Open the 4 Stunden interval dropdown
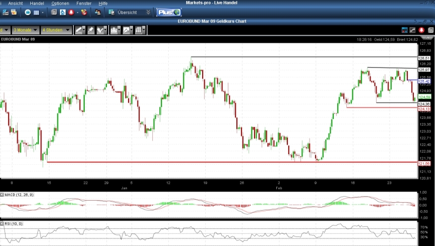 56,30
